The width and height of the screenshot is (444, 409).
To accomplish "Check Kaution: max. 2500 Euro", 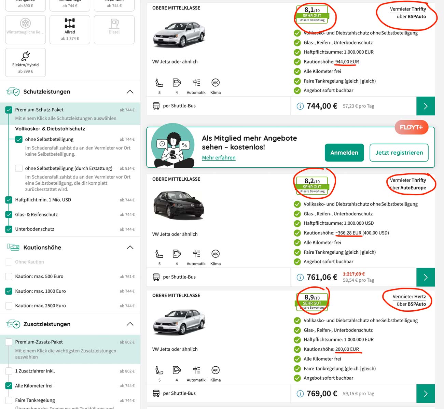I will coord(9,306).
